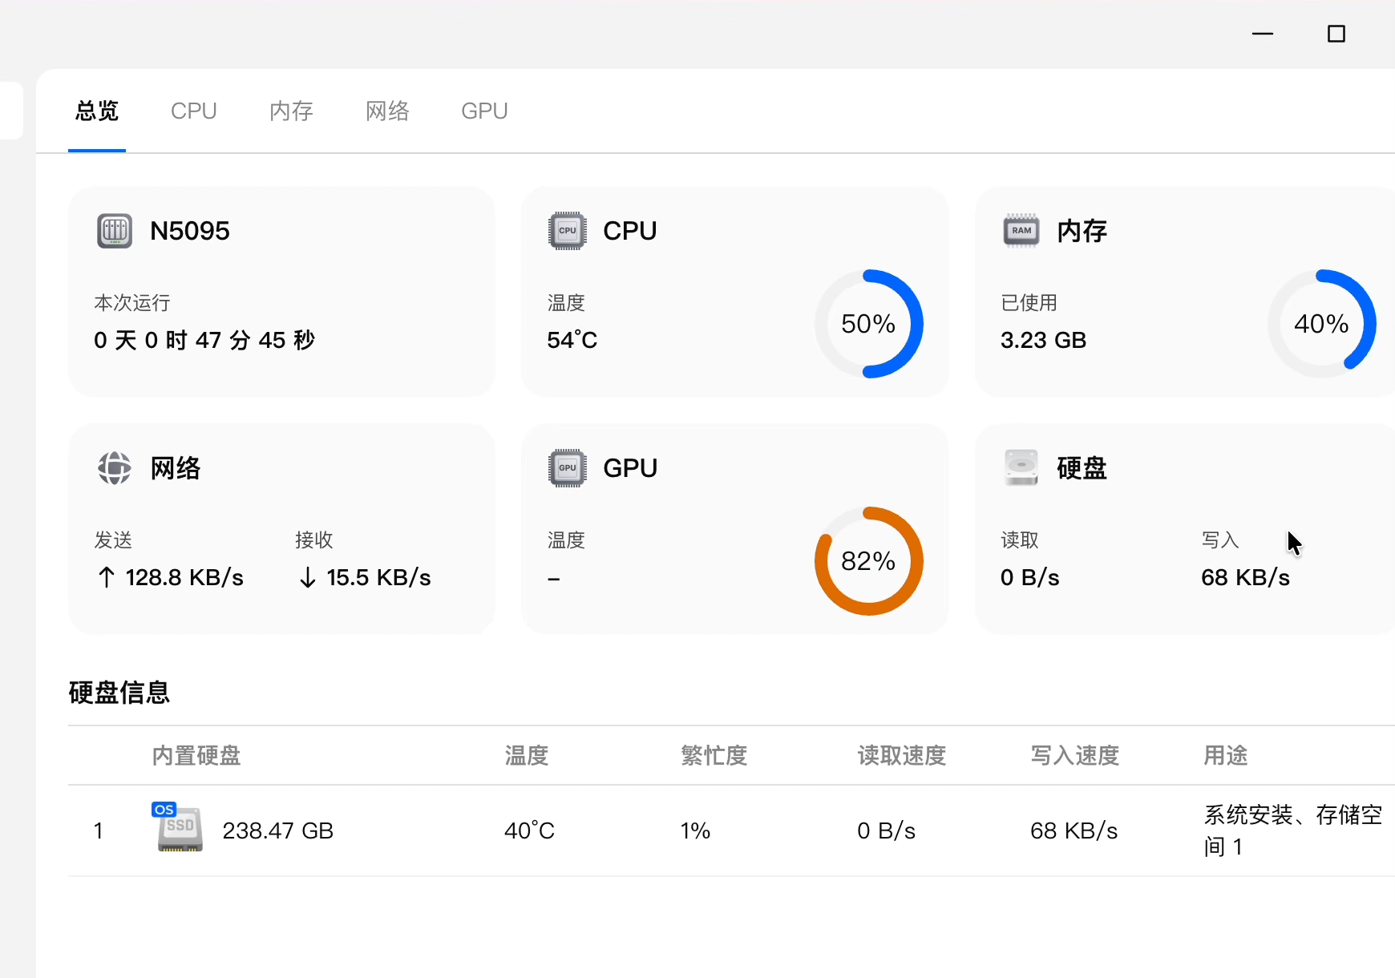The height and width of the screenshot is (978, 1395).
Task: Click the send speed 128.8 KB/s
Action: coord(184,578)
